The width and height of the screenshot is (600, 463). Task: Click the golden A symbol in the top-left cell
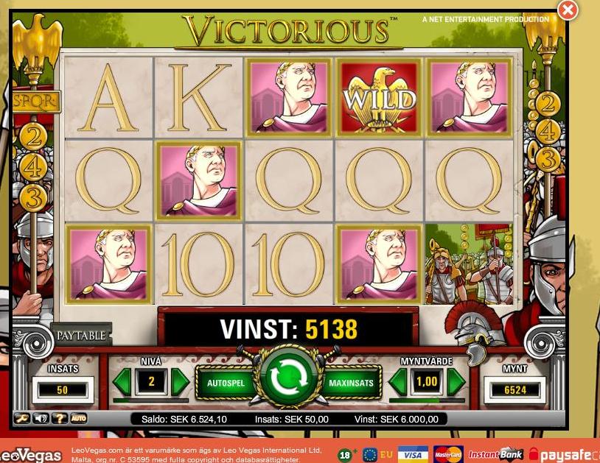[108, 98]
